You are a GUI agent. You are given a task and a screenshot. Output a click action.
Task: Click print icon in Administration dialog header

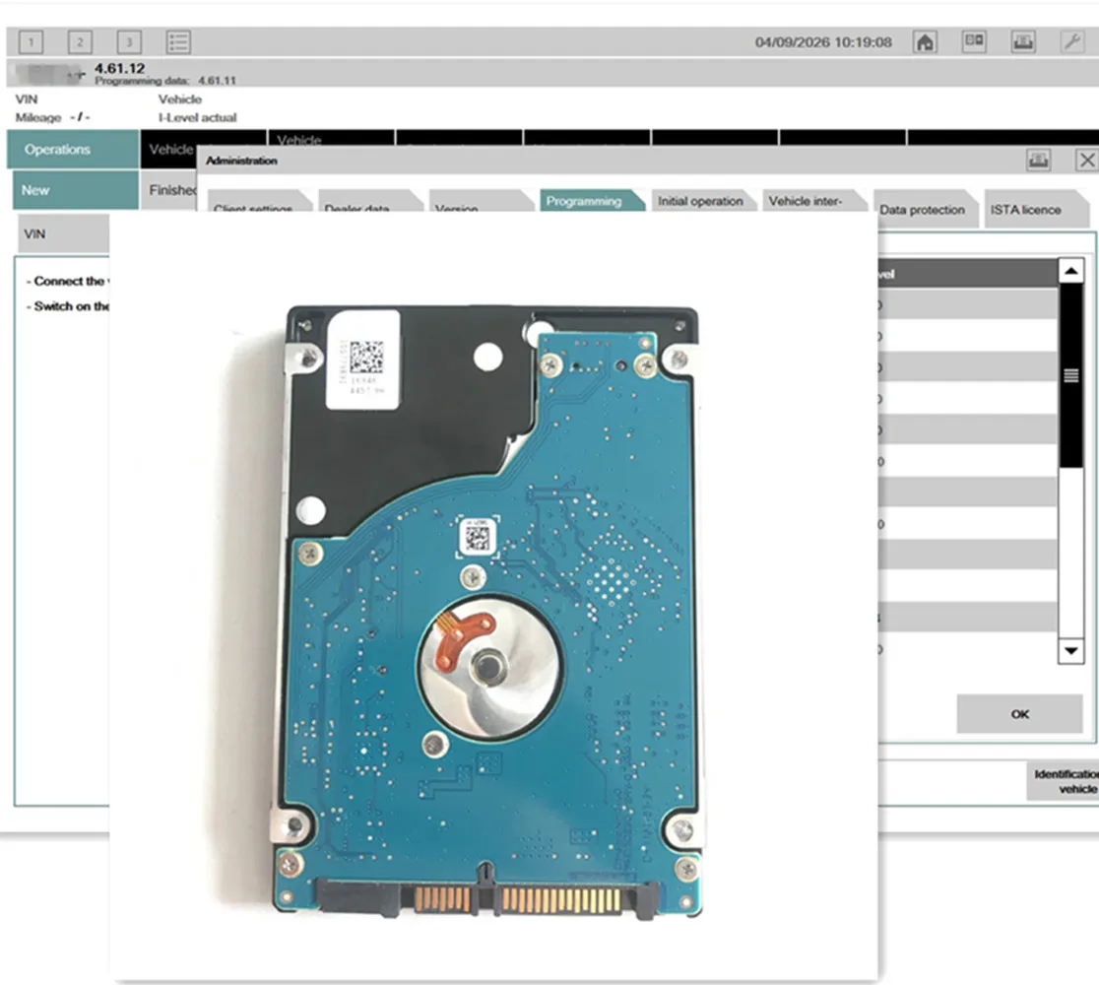[1038, 161]
